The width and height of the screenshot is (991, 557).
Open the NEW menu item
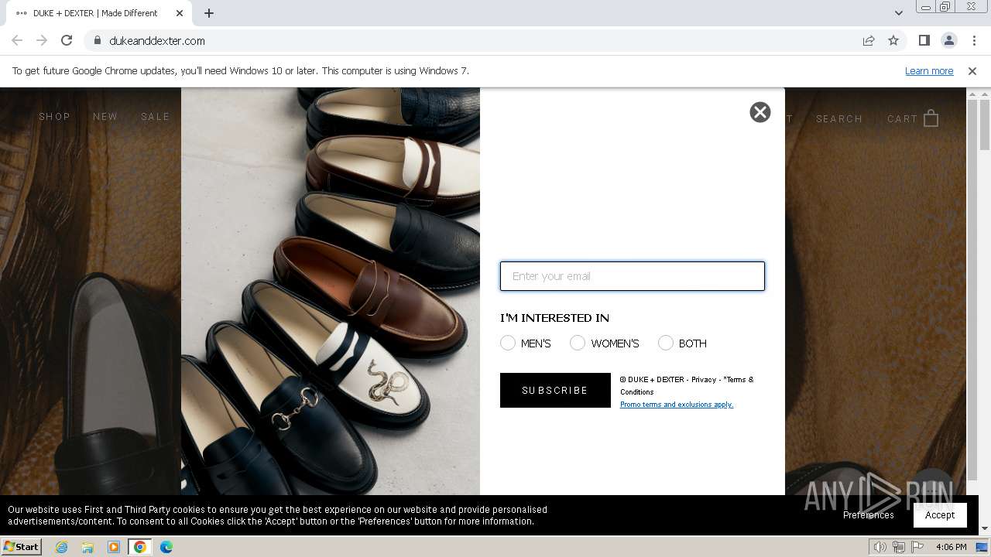[105, 117]
